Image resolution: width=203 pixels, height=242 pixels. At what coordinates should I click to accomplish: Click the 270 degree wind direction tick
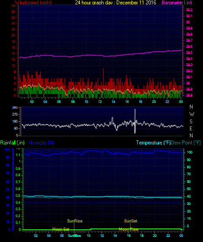click(x=15, y=114)
